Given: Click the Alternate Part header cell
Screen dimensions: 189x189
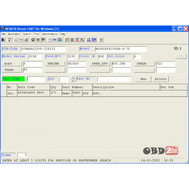Looking at the screenshot, I should (x=33, y=94).
